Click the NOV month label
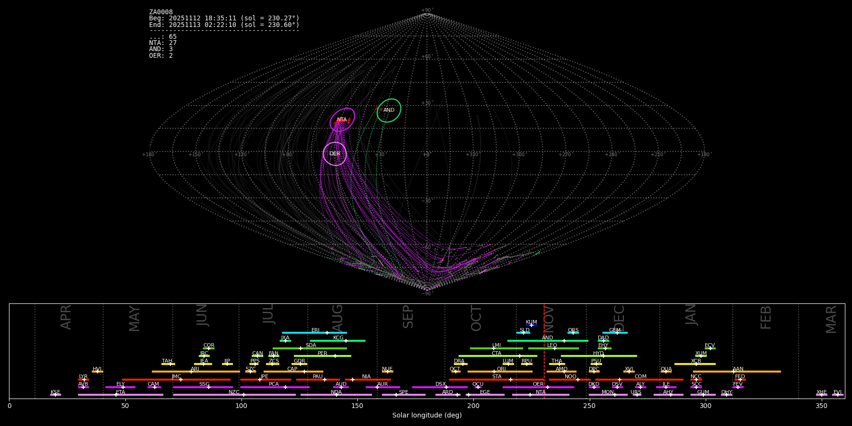852x426 pixels. click(x=549, y=319)
